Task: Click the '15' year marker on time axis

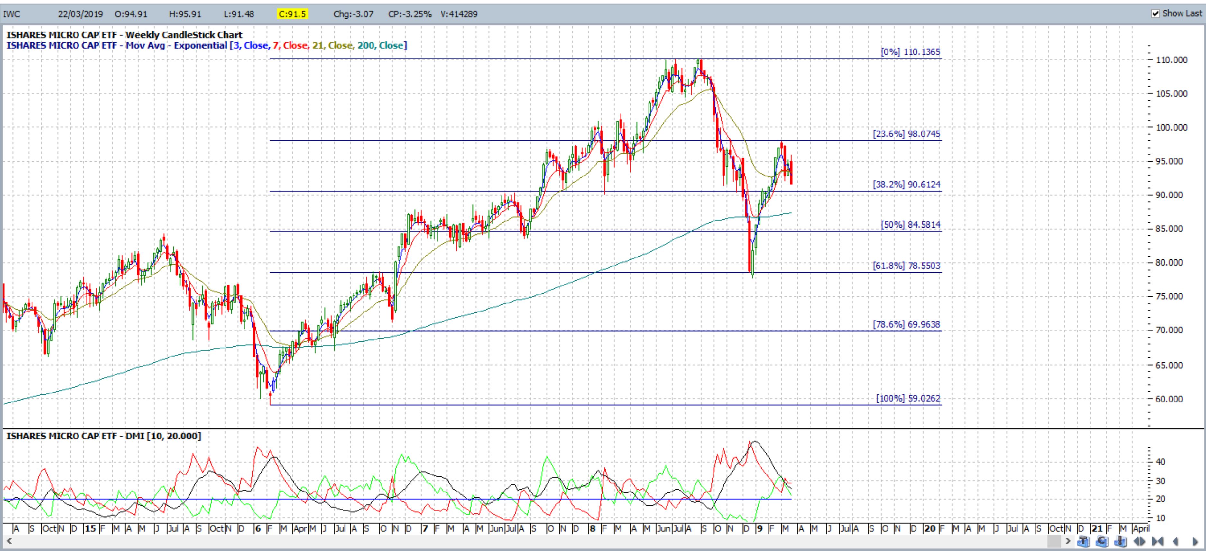Action: tap(90, 528)
